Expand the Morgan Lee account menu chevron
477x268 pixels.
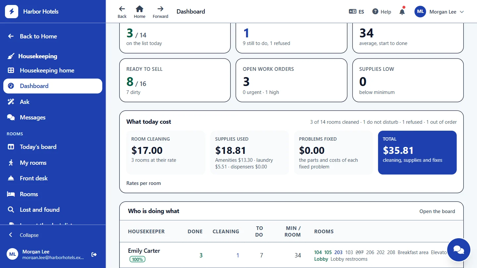(462, 12)
